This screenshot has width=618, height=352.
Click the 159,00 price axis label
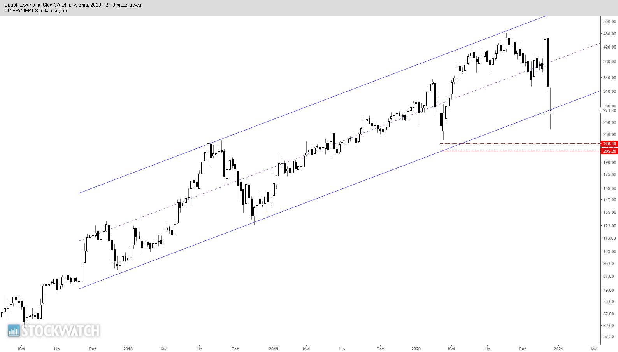(x=609, y=188)
